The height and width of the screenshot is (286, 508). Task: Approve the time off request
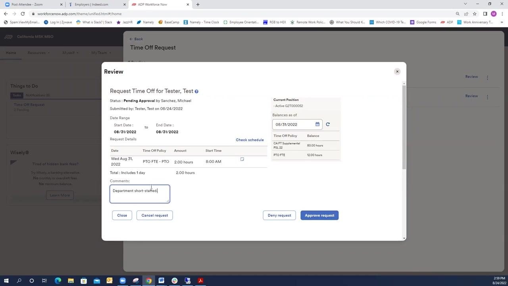(319, 215)
